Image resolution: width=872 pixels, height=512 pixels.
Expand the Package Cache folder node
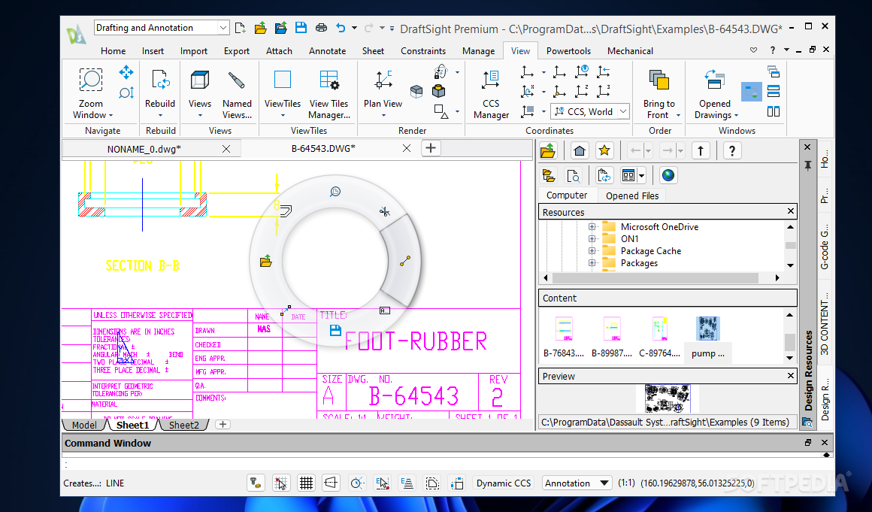point(592,251)
